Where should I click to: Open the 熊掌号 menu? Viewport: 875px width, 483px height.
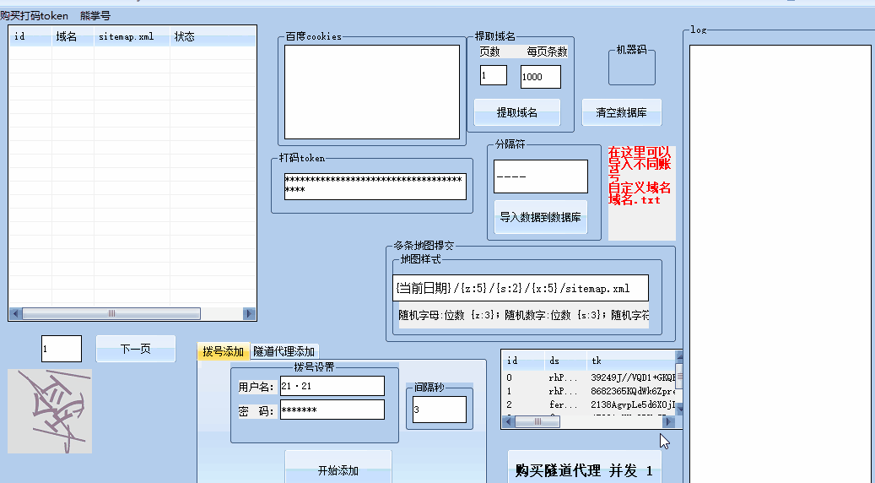[95, 16]
